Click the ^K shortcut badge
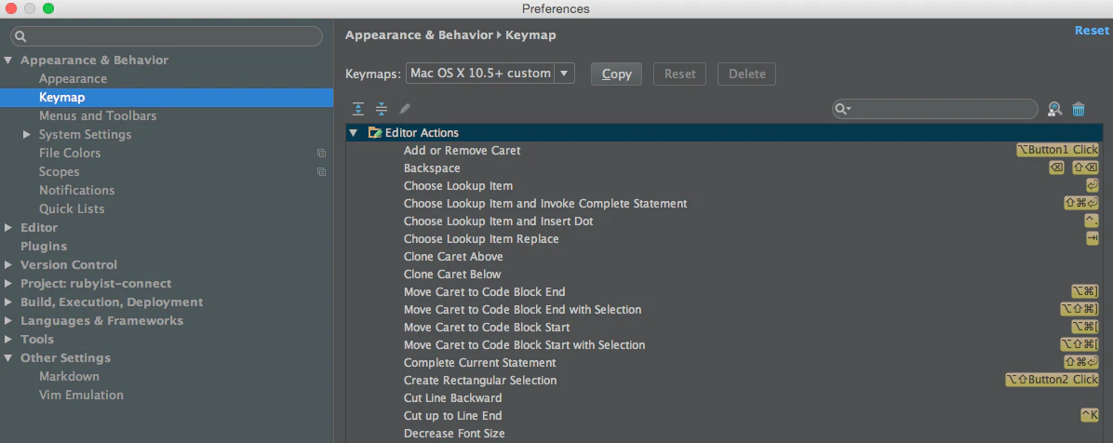The width and height of the screenshot is (1113, 443). pyautogui.click(x=1090, y=415)
